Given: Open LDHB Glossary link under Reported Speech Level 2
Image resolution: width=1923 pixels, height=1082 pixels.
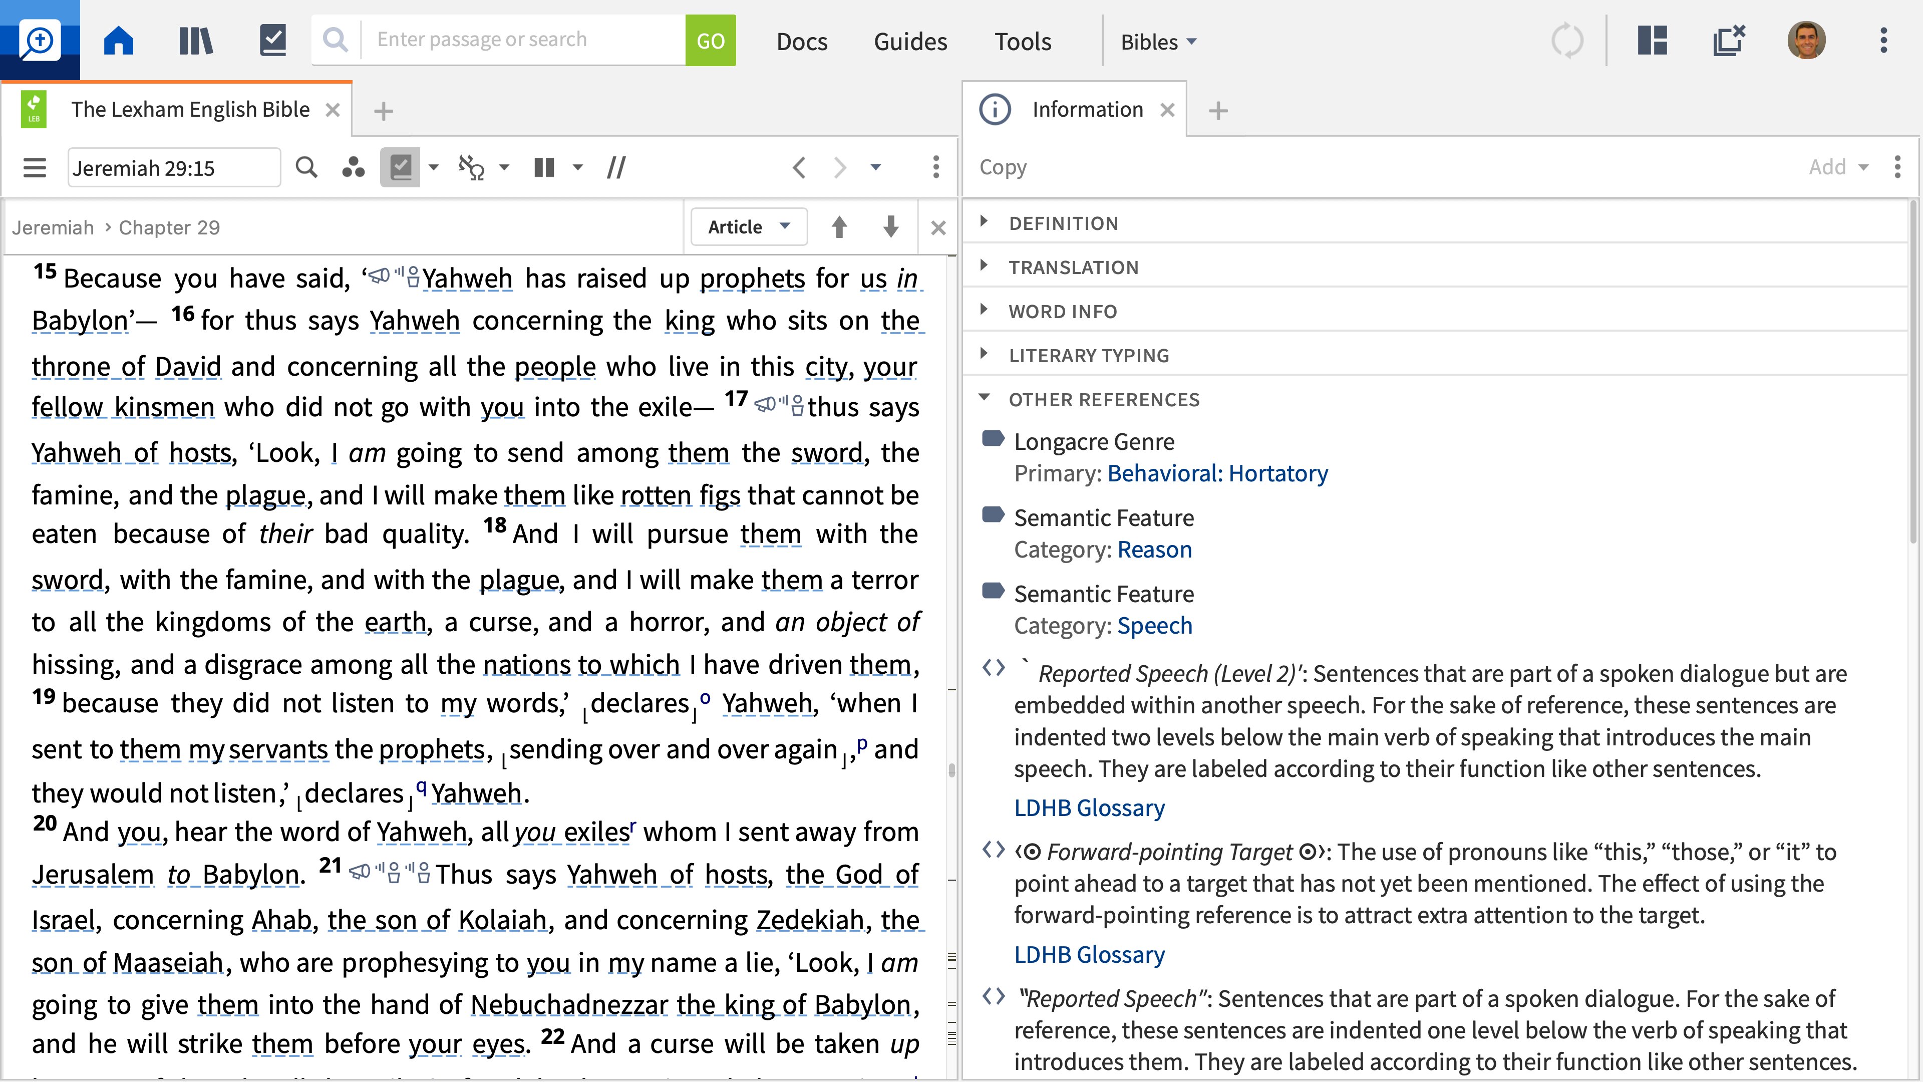Looking at the screenshot, I should pos(1089,808).
